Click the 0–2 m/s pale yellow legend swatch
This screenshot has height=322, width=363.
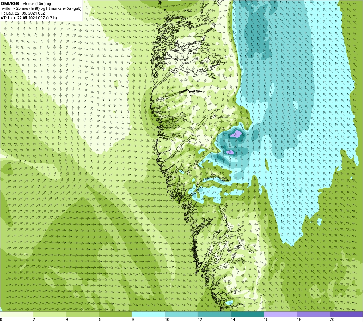point(17,314)
